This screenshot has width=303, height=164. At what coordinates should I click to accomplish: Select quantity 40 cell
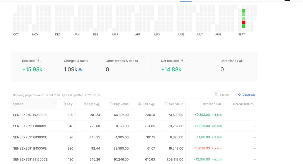click(x=71, y=126)
